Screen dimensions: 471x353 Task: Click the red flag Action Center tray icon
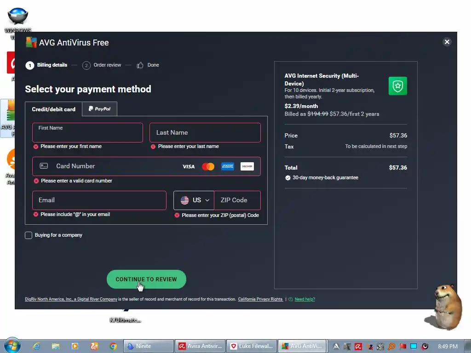(402, 347)
